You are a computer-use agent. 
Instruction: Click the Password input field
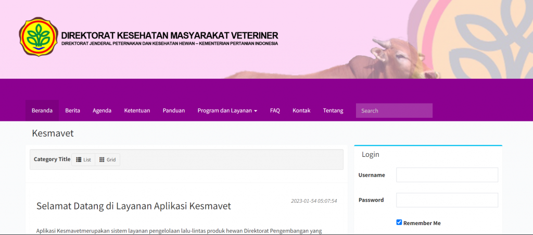point(447,200)
